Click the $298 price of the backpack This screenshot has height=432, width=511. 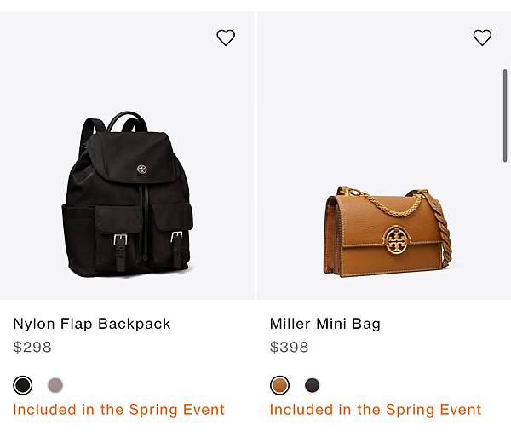pos(32,347)
